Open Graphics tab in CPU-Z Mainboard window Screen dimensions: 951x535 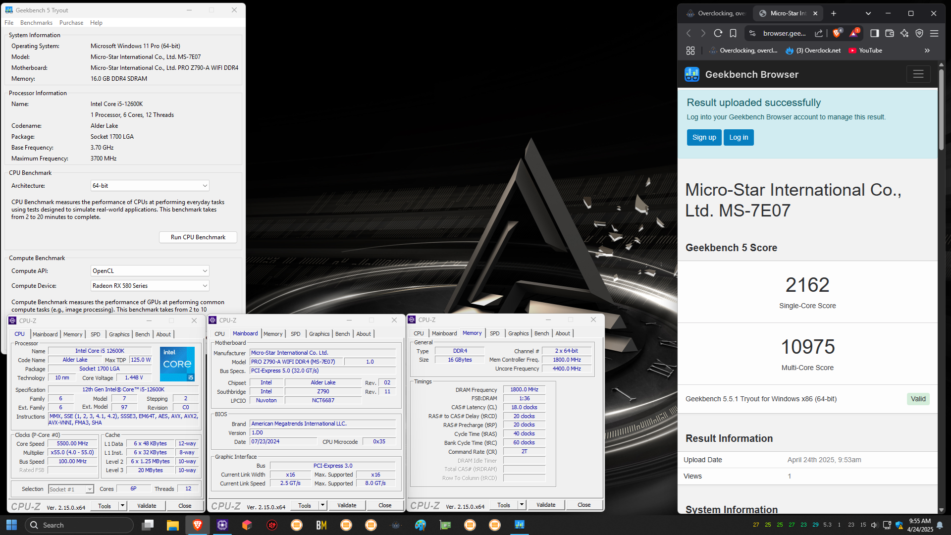click(319, 334)
